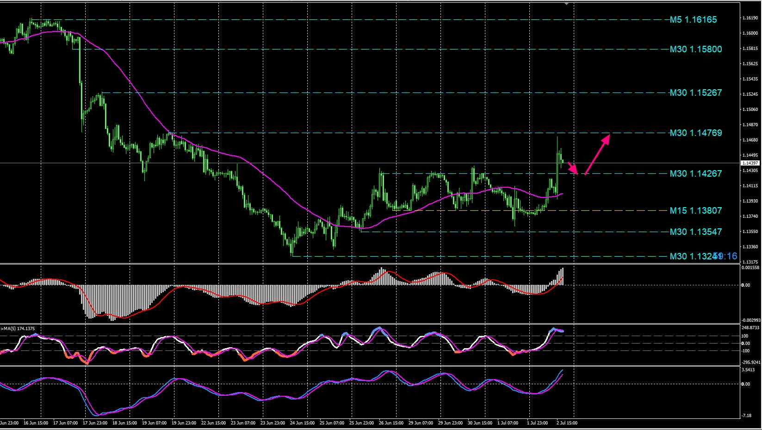Click the 23 Jun 07:00 time label
Screen dimensions: 762x430
(243, 423)
